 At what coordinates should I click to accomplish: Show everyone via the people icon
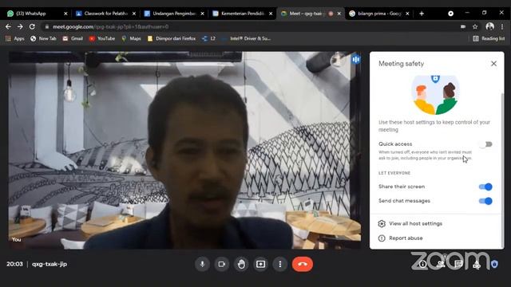point(441,264)
